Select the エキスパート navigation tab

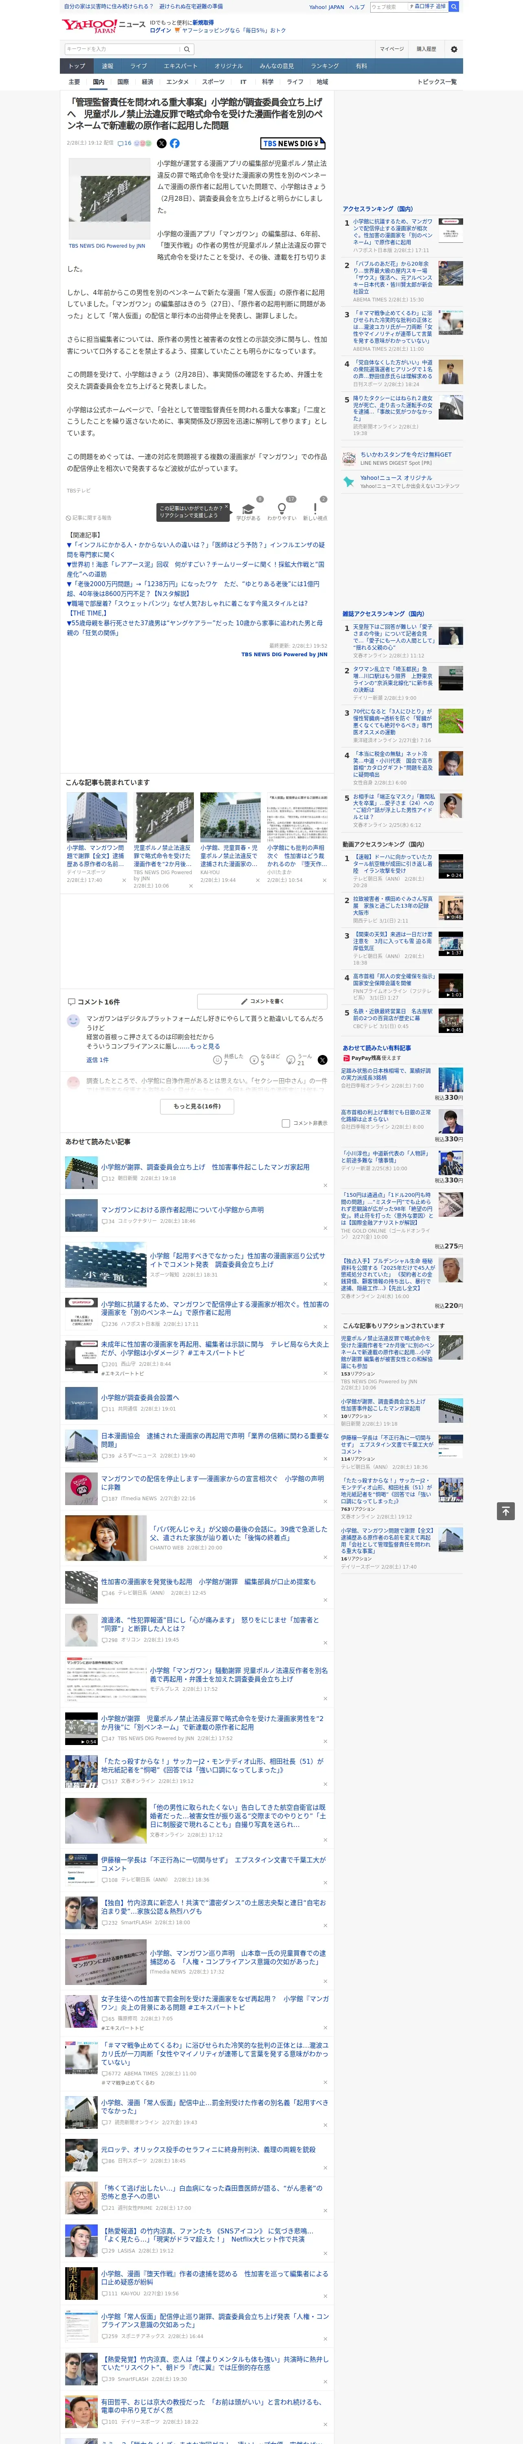coord(180,66)
